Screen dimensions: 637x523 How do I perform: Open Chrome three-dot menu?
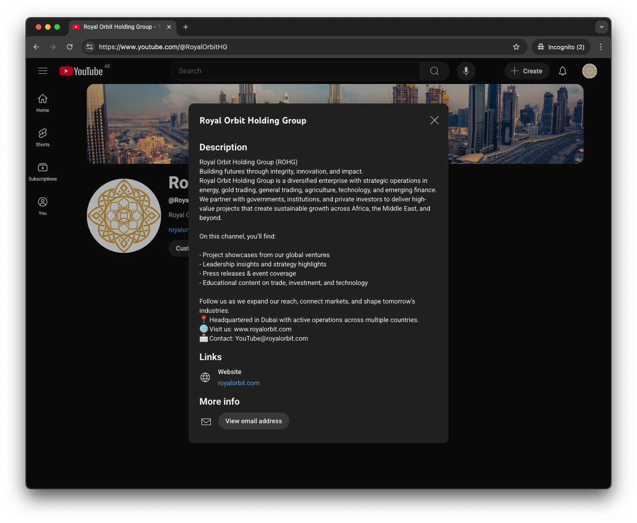[x=601, y=47]
